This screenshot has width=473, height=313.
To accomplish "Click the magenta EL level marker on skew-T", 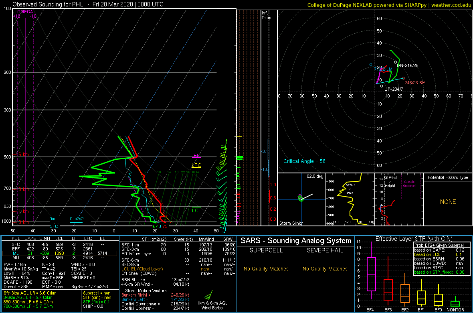I will tap(196, 156).
